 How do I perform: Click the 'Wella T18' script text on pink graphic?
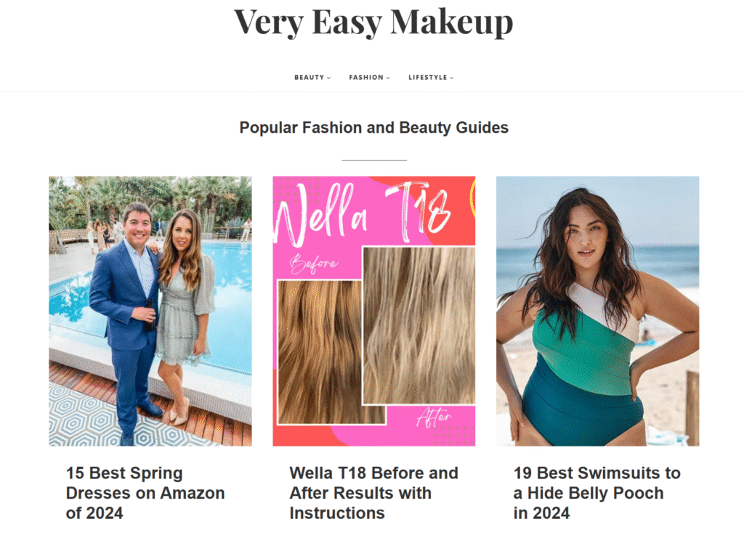(363, 213)
